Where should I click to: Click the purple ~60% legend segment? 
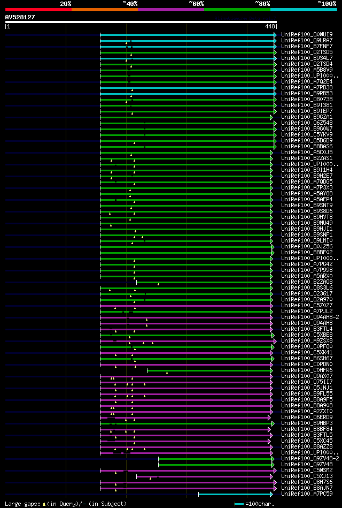171,10
